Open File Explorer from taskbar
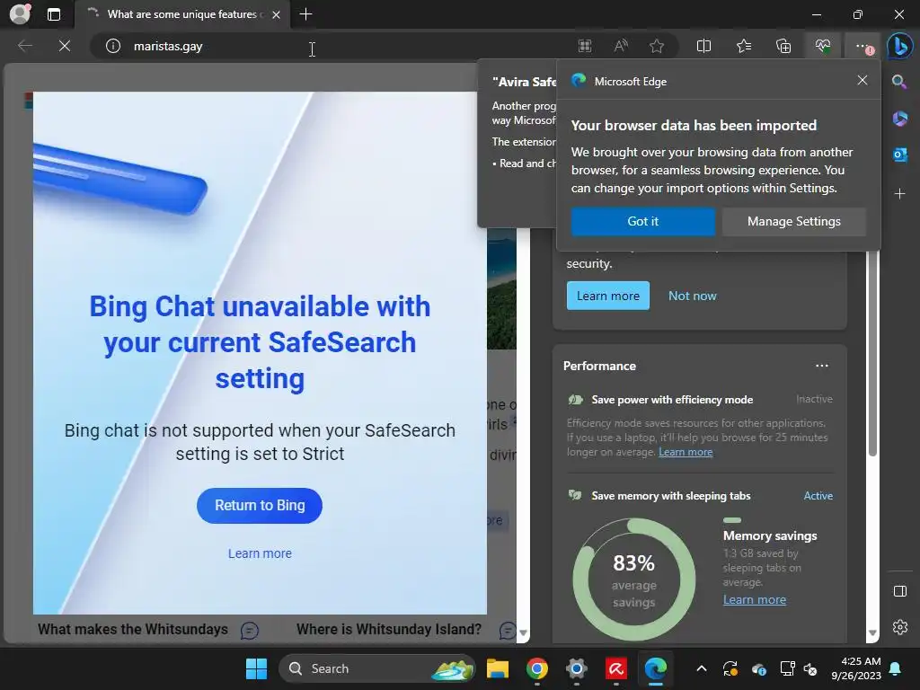The height and width of the screenshot is (690, 920). [x=498, y=668]
